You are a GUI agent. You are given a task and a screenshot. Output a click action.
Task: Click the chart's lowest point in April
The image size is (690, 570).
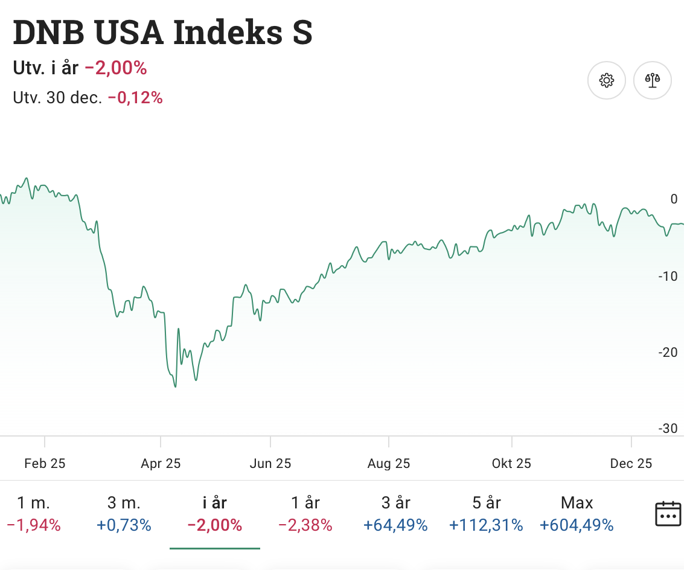(x=175, y=386)
